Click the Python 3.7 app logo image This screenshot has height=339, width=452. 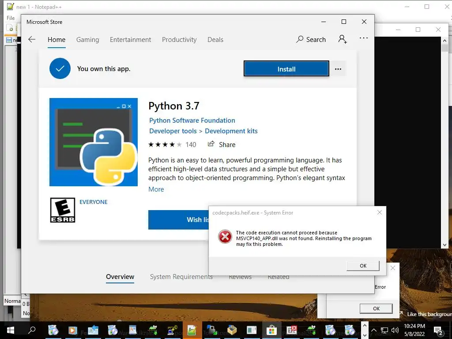[94, 142]
